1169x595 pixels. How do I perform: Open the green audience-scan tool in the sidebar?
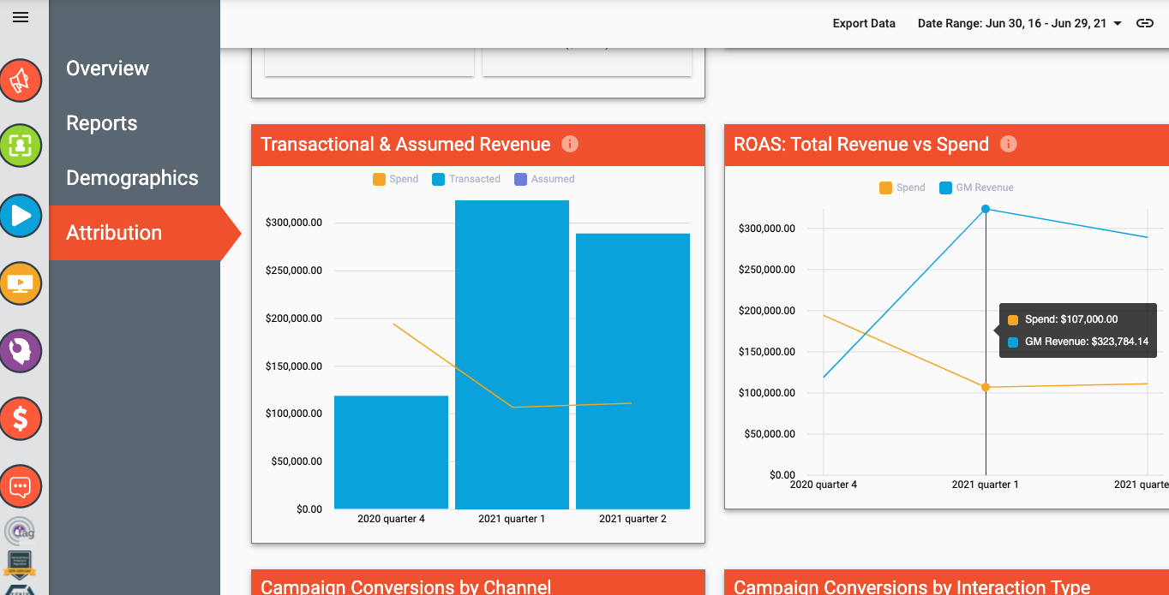21,146
